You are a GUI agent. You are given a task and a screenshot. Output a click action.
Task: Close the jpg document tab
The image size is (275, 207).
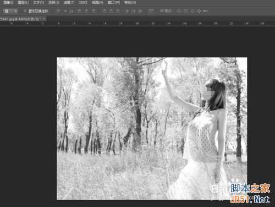click(x=44, y=19)
